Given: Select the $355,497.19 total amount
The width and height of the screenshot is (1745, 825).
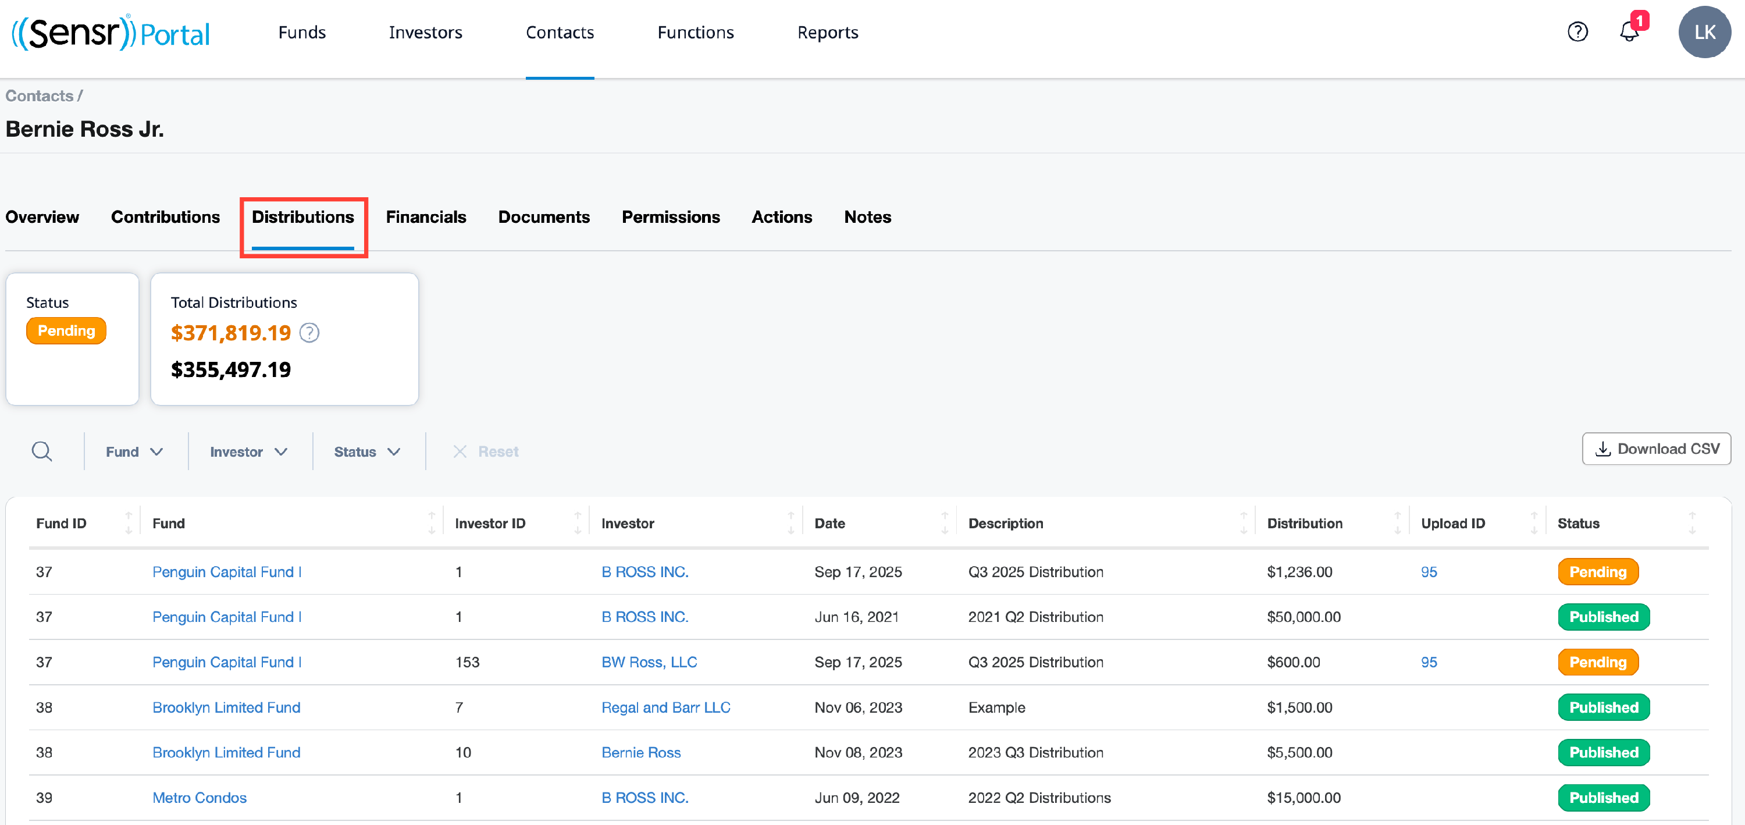Looking at the screenshot, I should tap(230, 370).
